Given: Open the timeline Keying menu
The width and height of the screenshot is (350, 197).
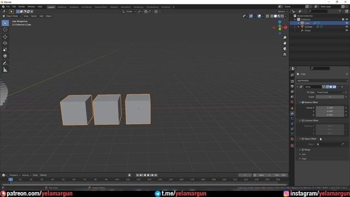Looking at the screenshot, I should point(26,175).
